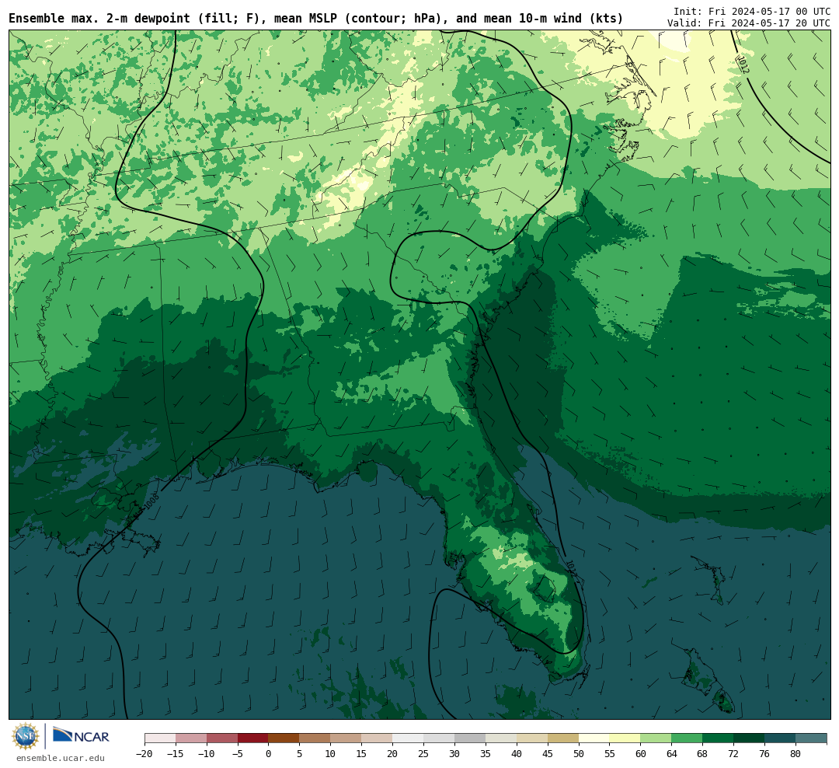Click the 1012 contour label at upper right
The height and width of the screenshot is (768, 839).
(743, 65)
